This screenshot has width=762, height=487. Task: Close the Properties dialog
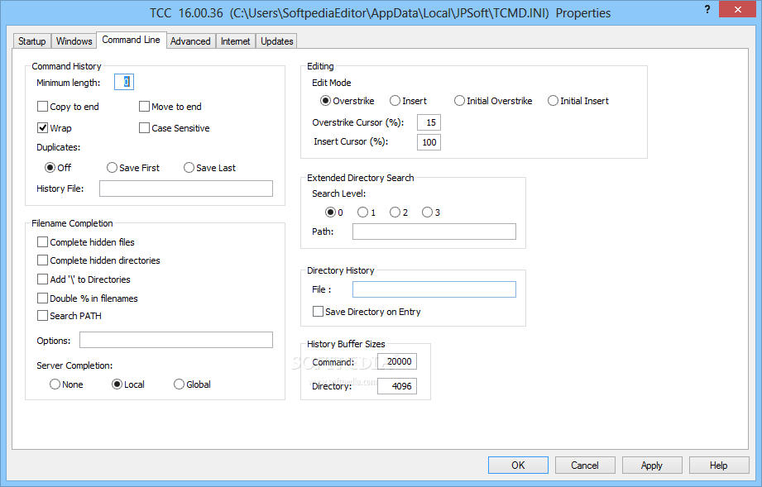738,10
